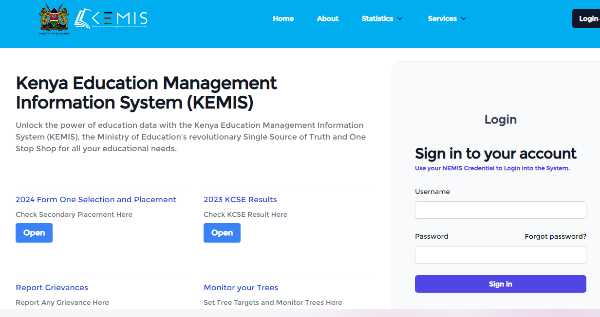Click the Login panel heading
The height and width of the screenshot is (317, 600).
pyautogui.click(x=500, y=119)
